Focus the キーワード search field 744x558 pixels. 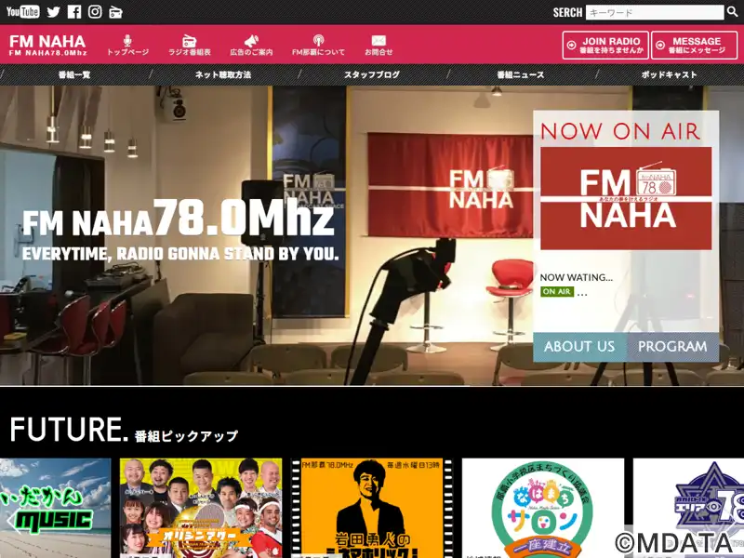coord(655,12)
